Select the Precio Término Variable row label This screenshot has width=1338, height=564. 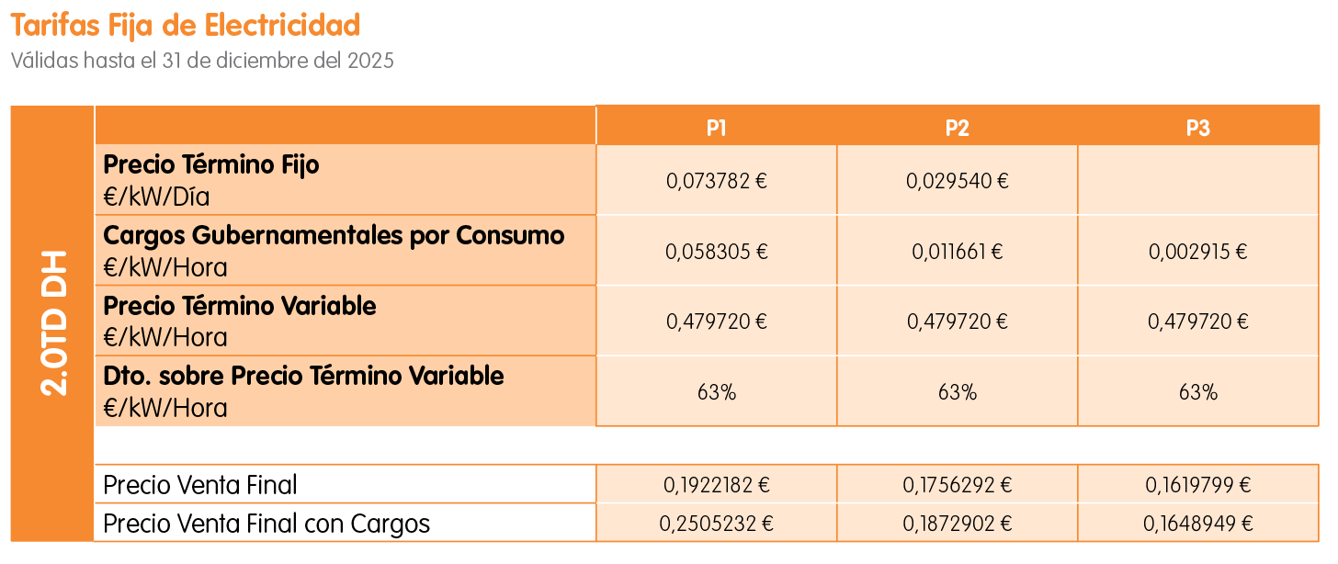pos(240,306)
